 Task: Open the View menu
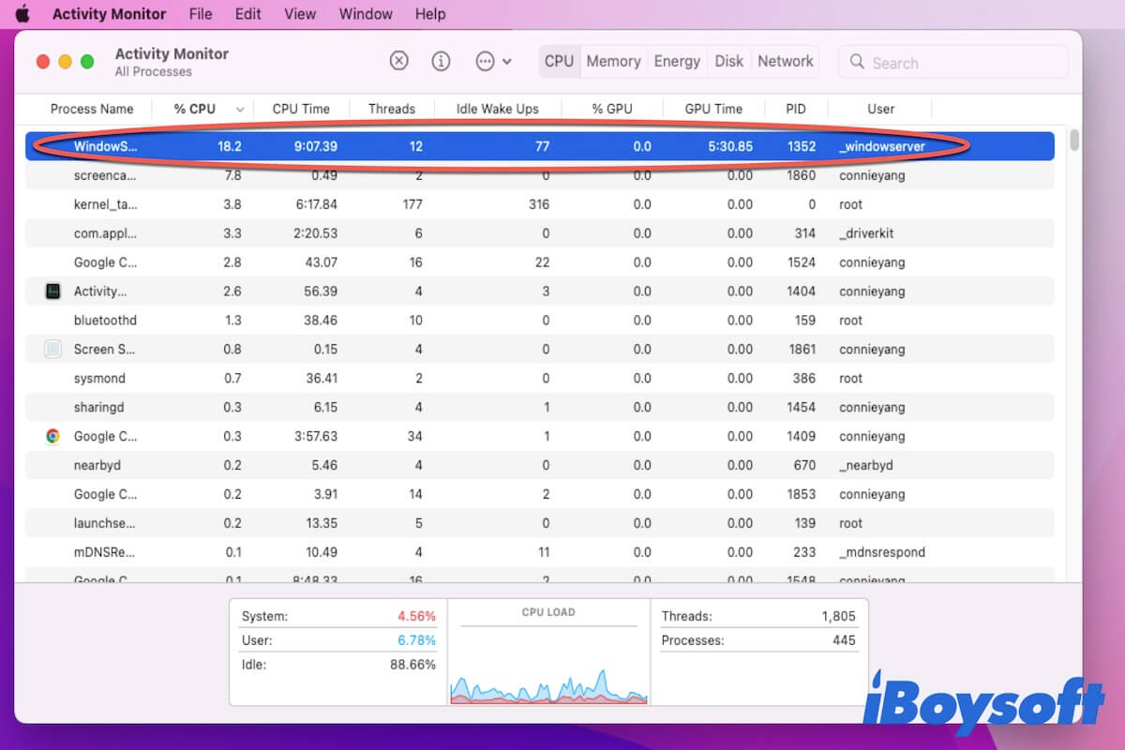pos(300,14)
